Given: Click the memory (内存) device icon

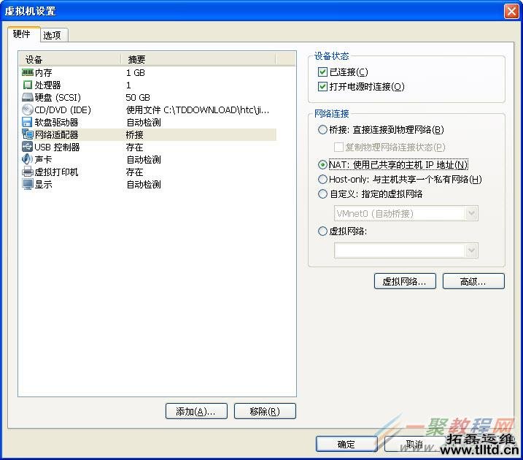Looking at the screenshot, I should 27,72.
